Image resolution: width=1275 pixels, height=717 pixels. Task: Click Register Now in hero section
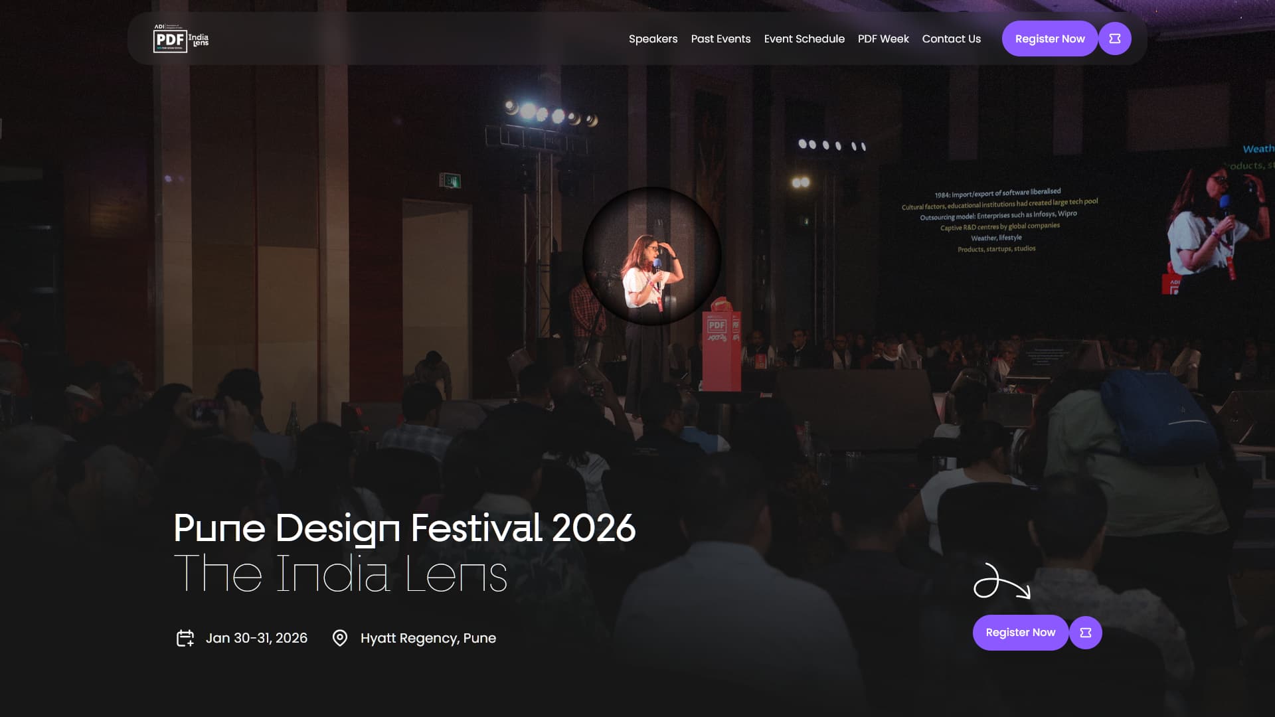coord(1020,633)
